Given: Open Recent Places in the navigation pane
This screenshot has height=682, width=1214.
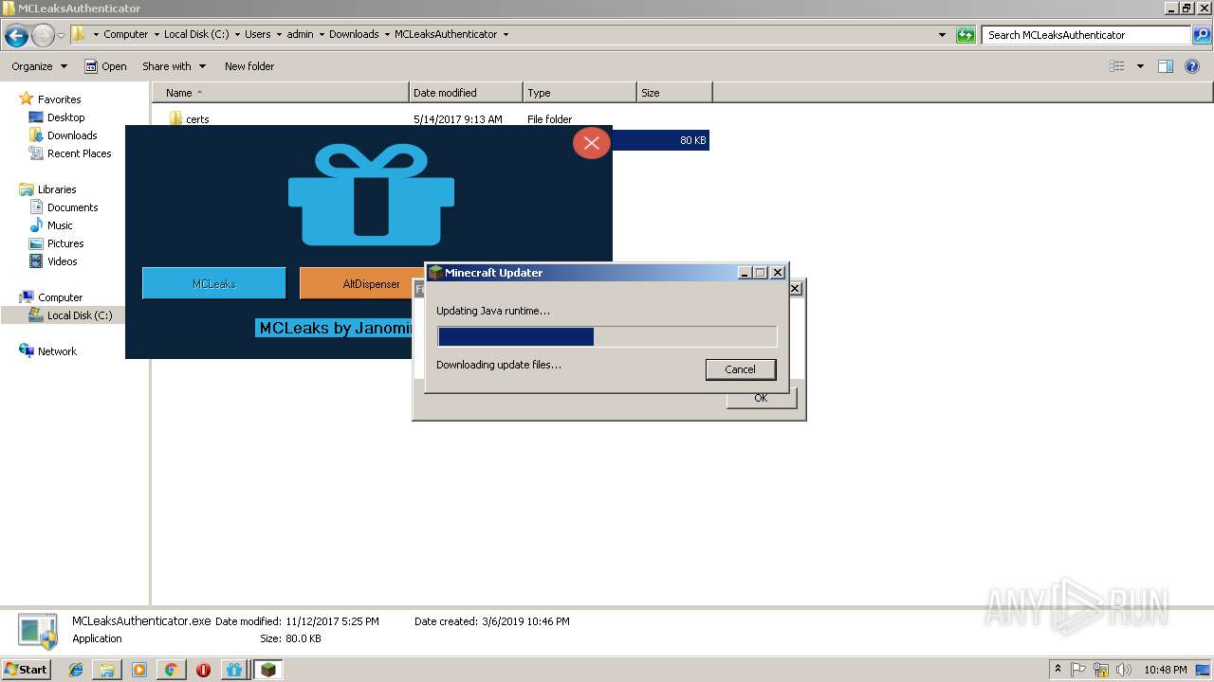Looking at the screenshot, I should [79, 153].
